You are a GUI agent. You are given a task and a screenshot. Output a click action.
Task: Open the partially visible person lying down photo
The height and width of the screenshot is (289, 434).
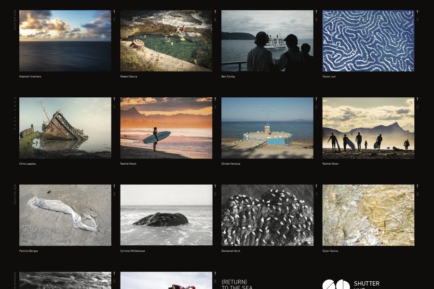click(x=166, y=280)
